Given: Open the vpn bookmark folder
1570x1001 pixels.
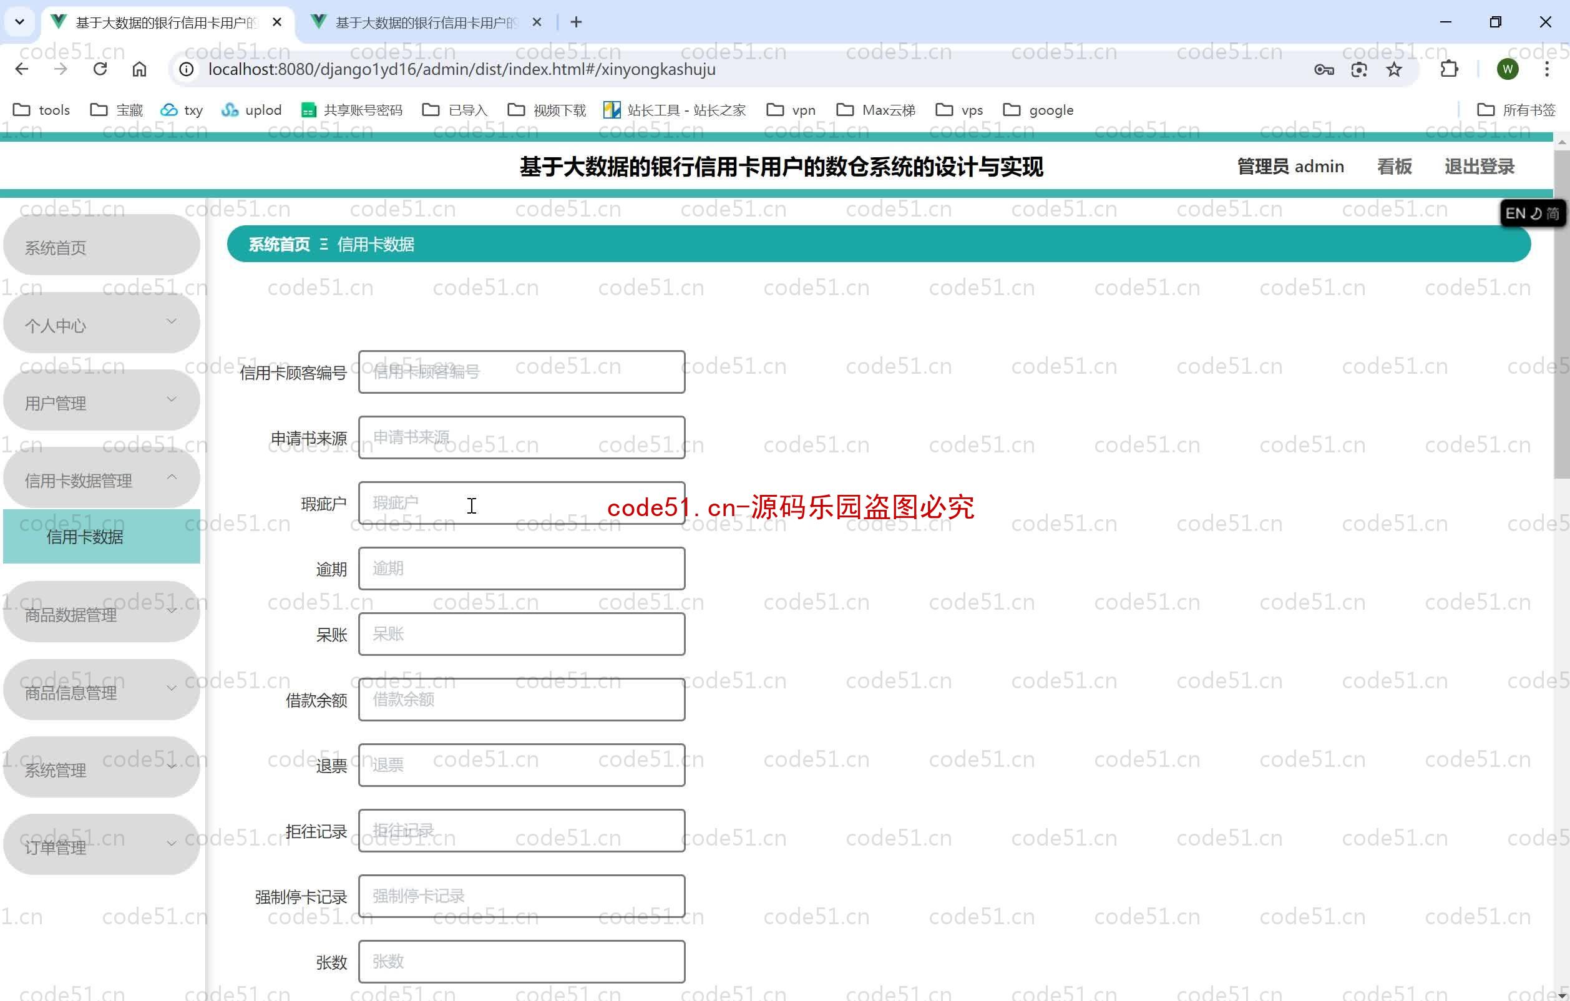Looking at the screenshot, I should pos(791,110).
